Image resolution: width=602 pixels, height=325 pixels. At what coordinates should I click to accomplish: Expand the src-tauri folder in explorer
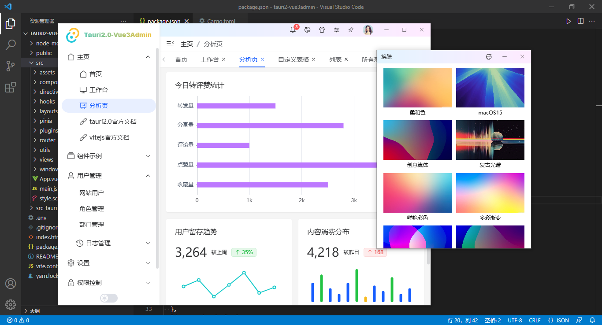point(46,208)
